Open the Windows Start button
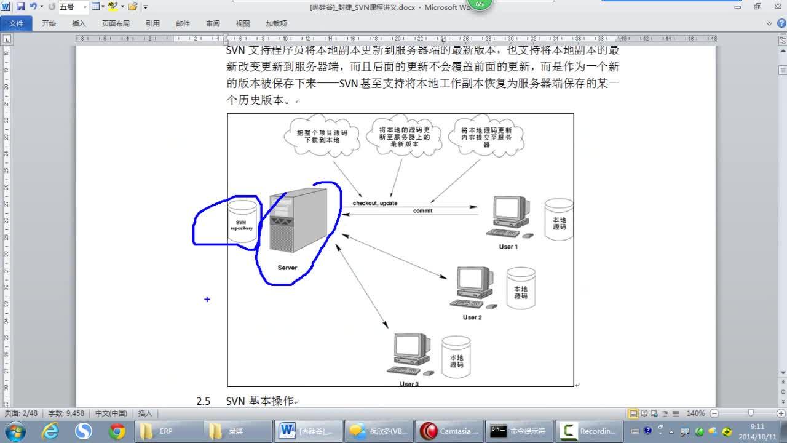 point(16,431)
